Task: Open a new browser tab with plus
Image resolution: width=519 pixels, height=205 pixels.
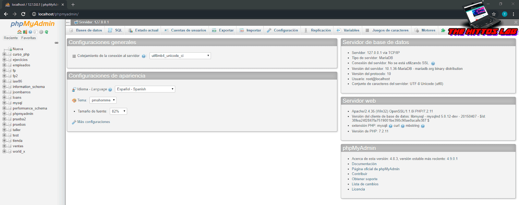Action: point(73,5)
